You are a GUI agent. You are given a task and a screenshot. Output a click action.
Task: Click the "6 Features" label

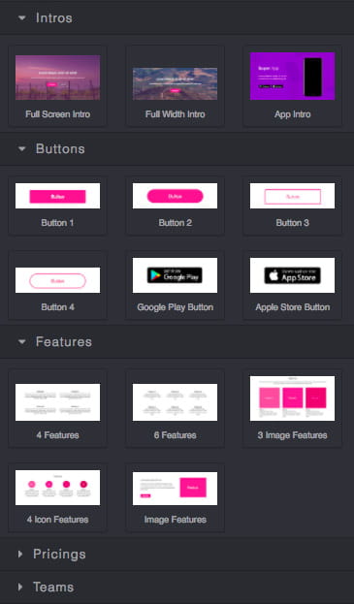(x=175, y=435)
